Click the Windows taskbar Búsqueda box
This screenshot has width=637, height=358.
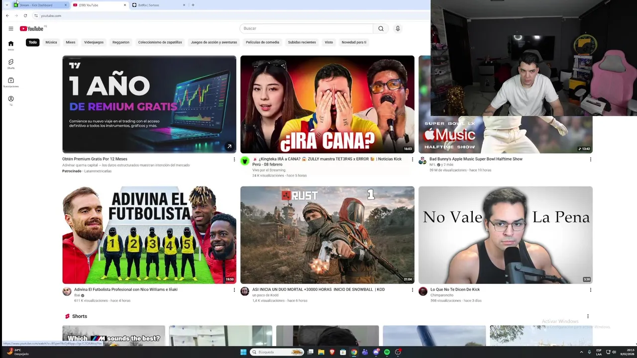pos(277,352)
